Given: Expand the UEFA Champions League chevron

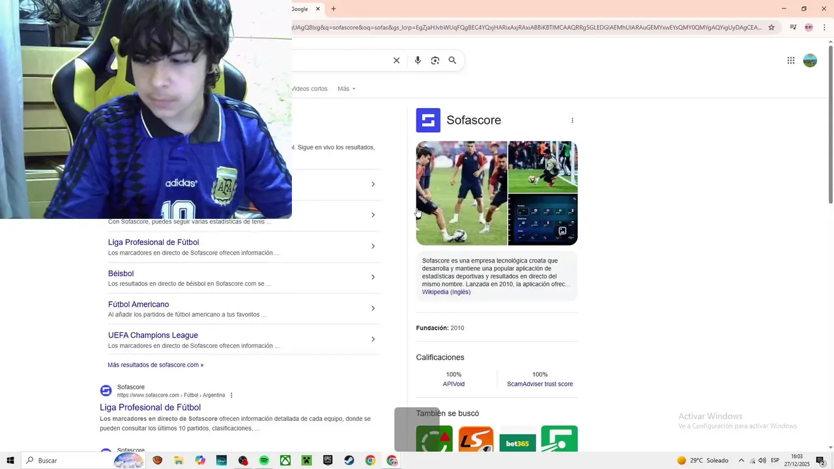Looking at the screenshot, I should point(373,339).
